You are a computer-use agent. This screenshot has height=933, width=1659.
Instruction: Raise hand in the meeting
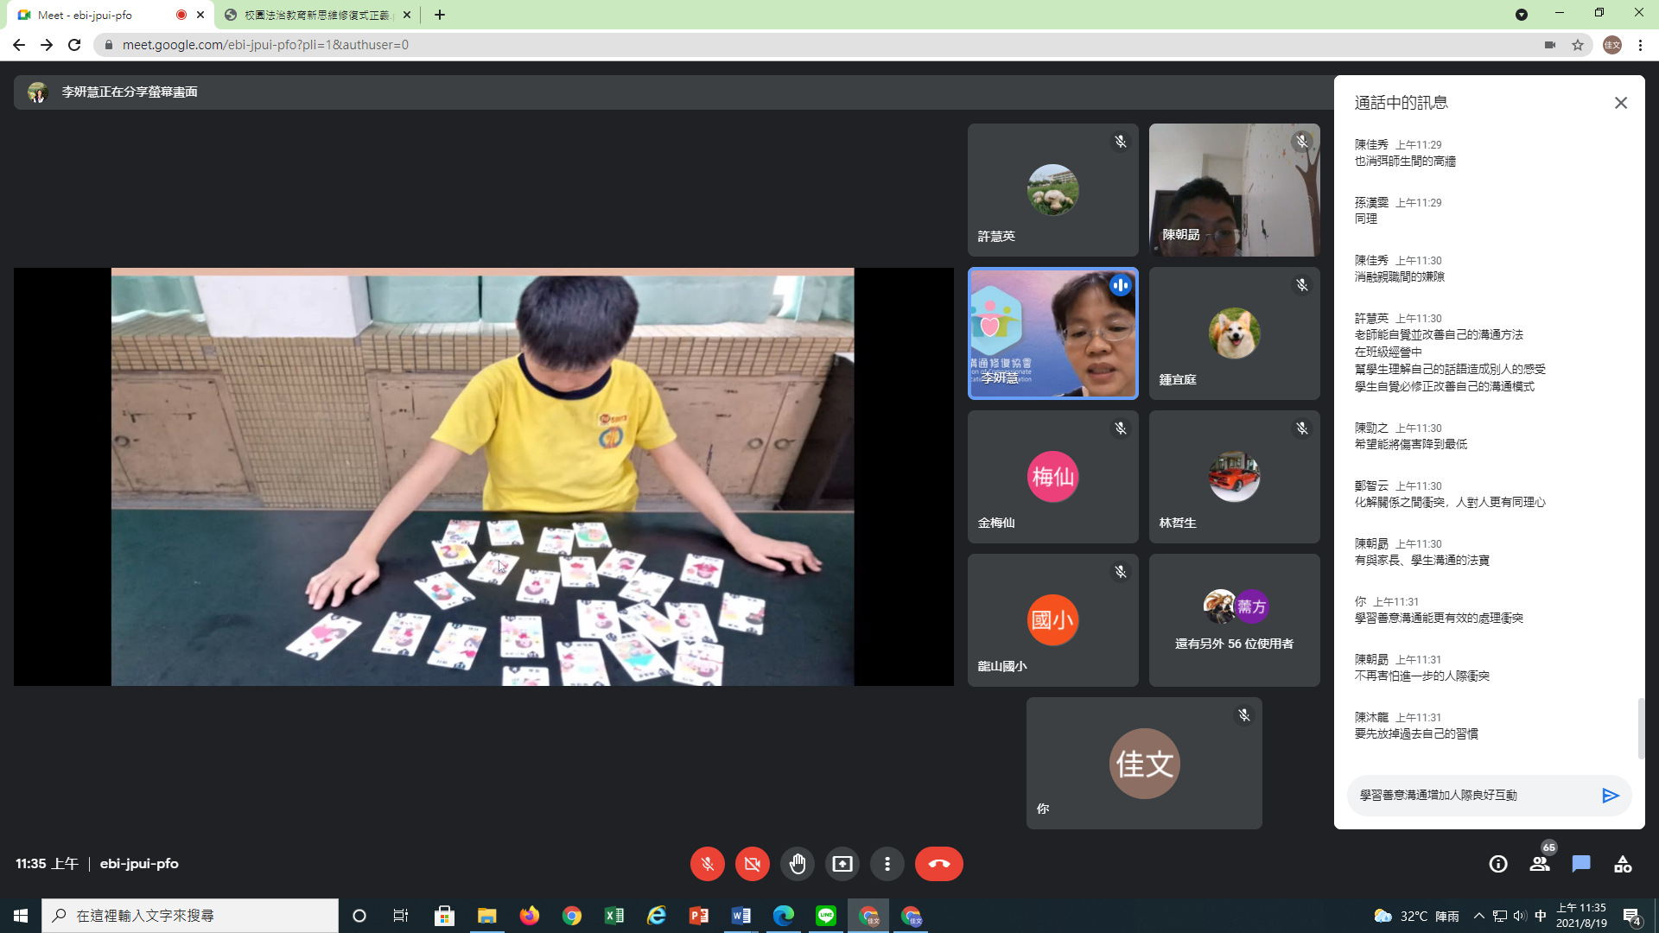click(x=797, y=864)
